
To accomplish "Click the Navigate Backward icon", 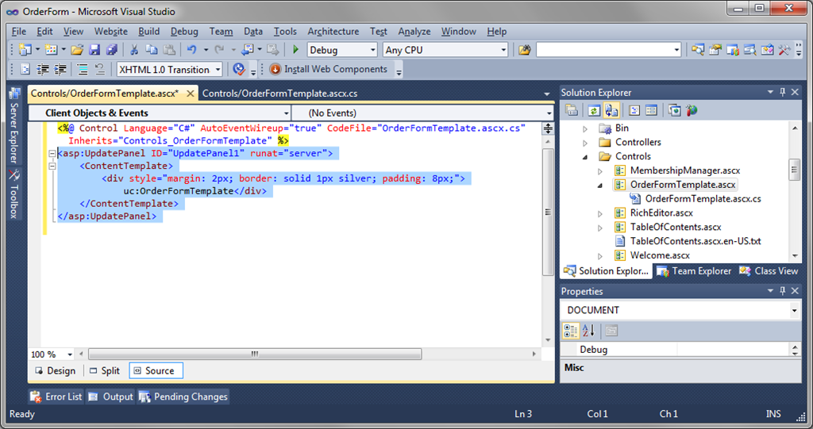I will (248, 50).
